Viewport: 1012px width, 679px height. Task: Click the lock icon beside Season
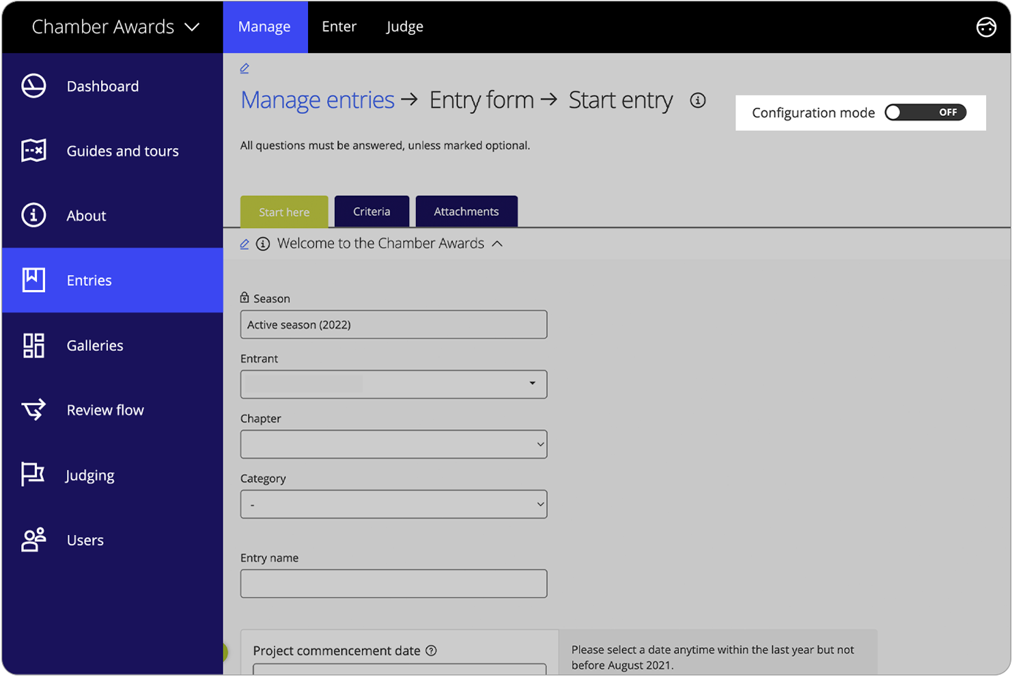[x=244, y=296]
